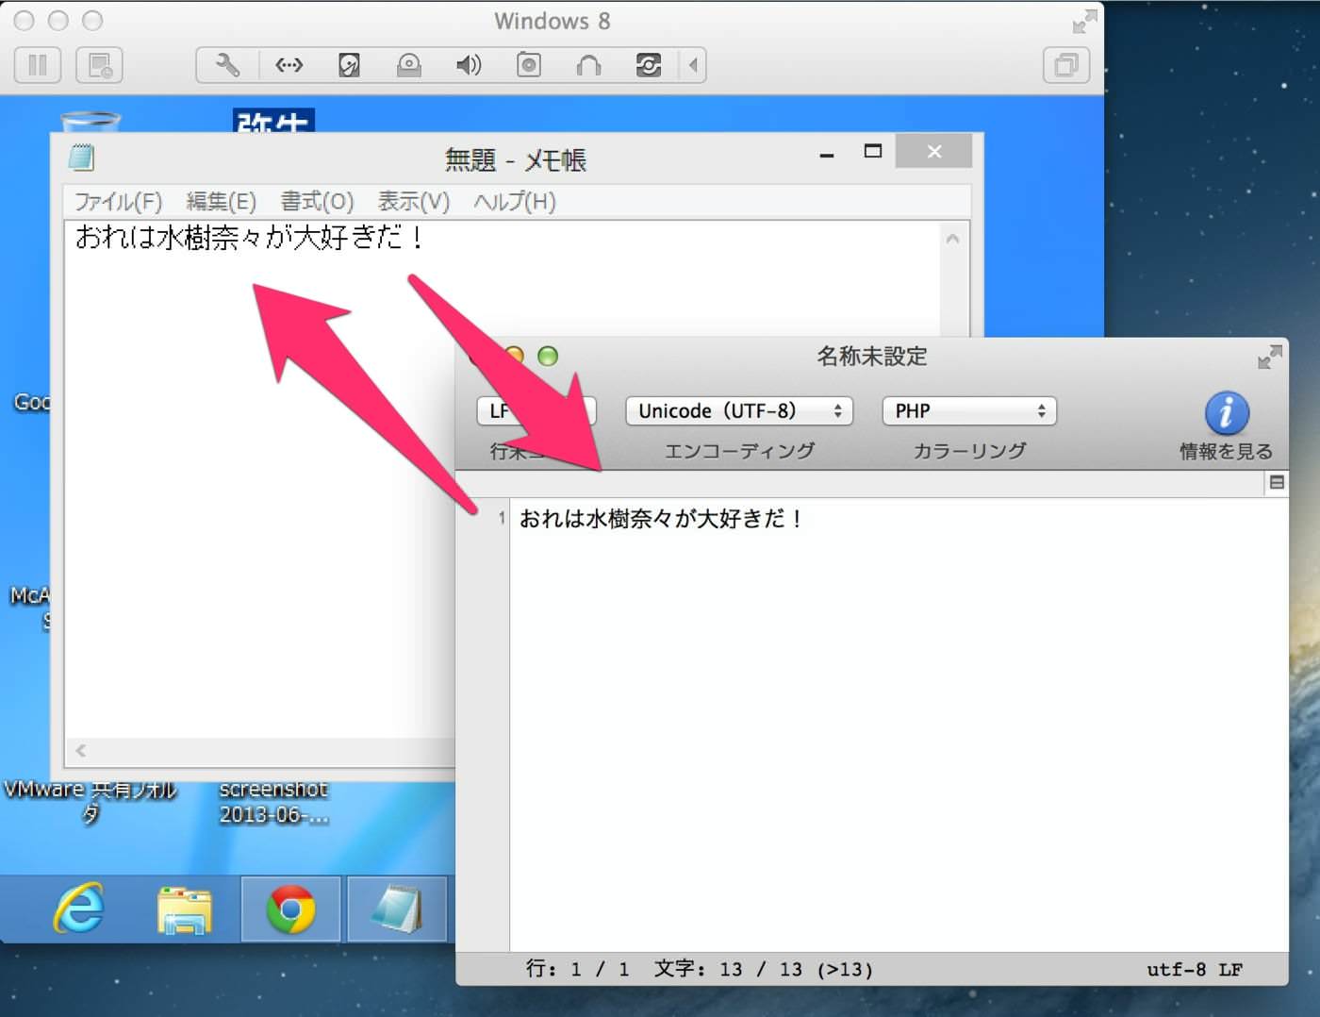Image resolution: width=1320 pixels, height=1017 pixels.
Task: Click the 情報を見る info button
Action: coord(1227,426)
